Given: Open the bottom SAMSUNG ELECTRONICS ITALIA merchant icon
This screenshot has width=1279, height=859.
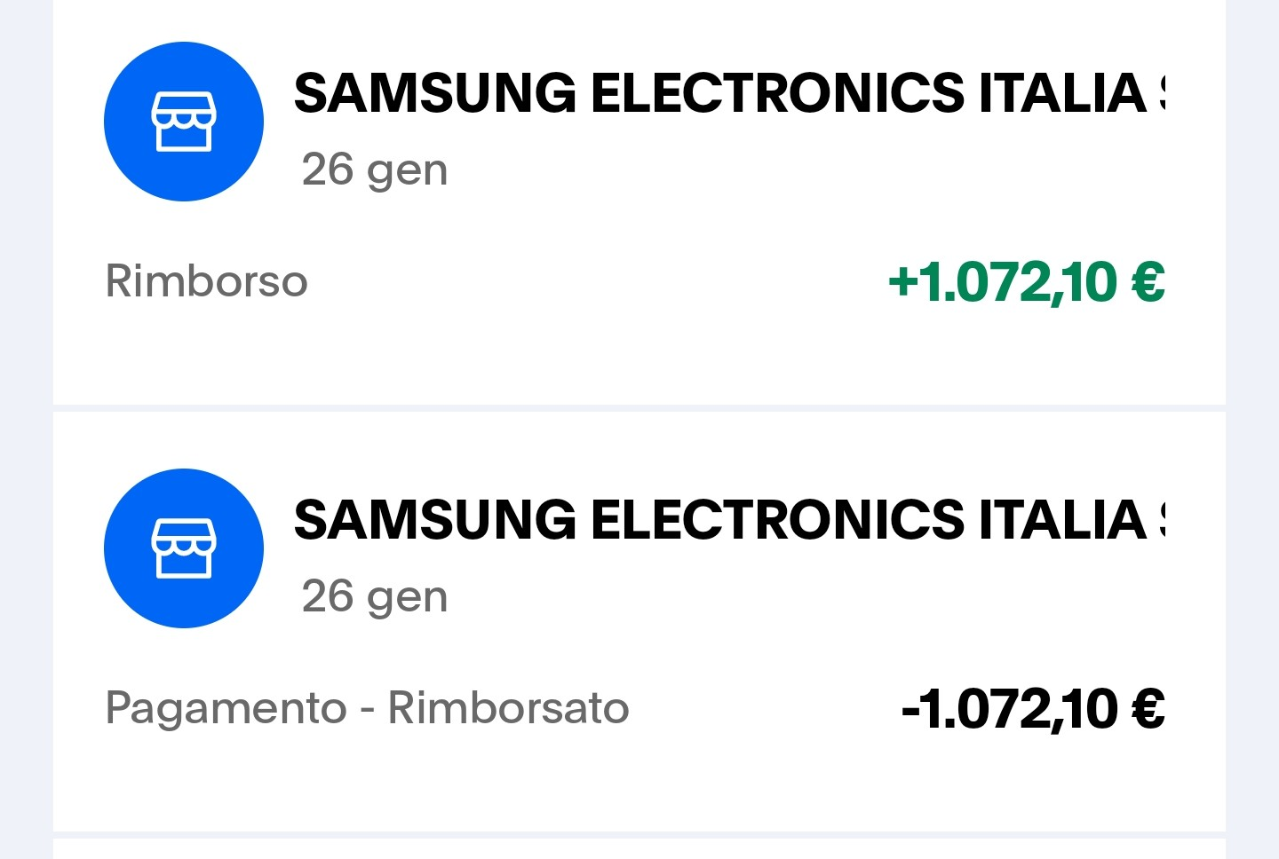Looking at the screenshot, I should click(x=183, y=548).
